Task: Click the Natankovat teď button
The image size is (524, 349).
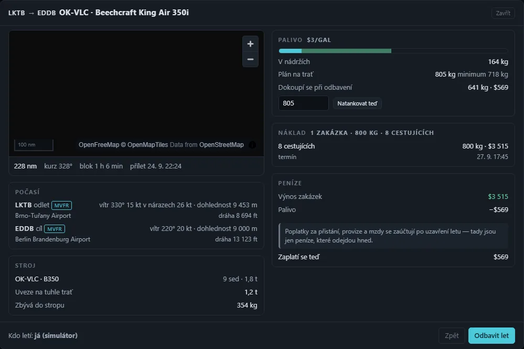Action: click(357, 103)
